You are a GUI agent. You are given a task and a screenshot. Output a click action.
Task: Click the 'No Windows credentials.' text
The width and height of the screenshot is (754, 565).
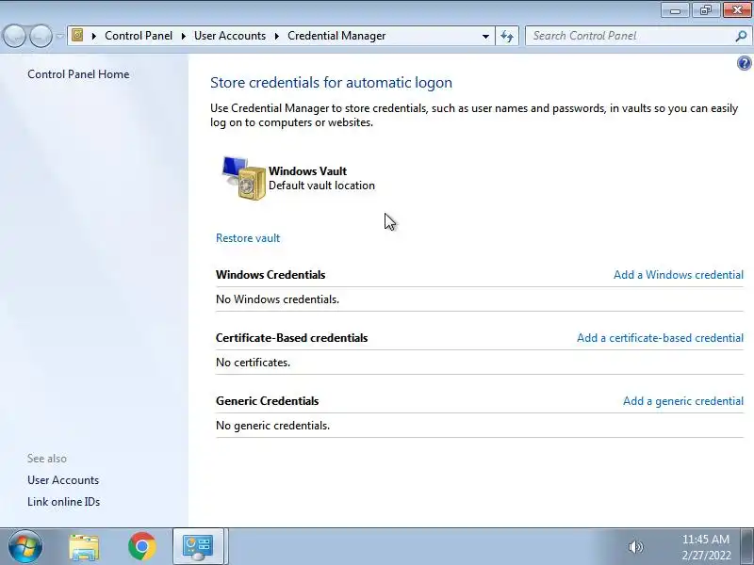tap(277, 299)
